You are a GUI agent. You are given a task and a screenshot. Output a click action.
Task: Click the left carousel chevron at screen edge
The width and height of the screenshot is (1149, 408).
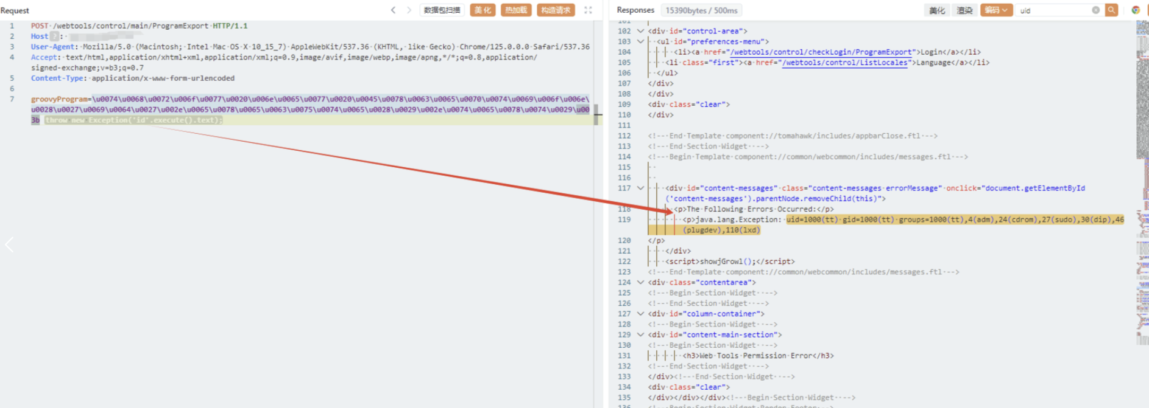click(9, 244)
